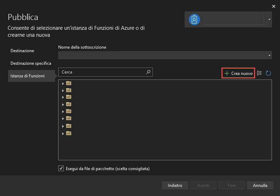Click the Indietro button
Image resolution: width=280 pixels, height=196 pixels.
175,185
